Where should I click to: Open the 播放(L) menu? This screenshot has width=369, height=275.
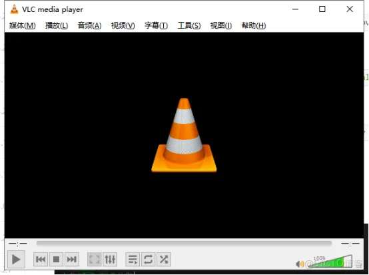(57, 25)
